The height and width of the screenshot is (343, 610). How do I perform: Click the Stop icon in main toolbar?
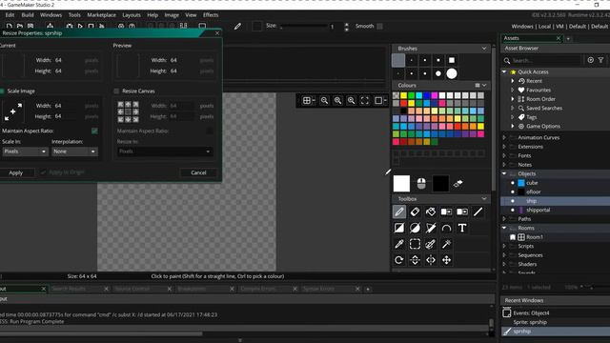tap(91, 26)
